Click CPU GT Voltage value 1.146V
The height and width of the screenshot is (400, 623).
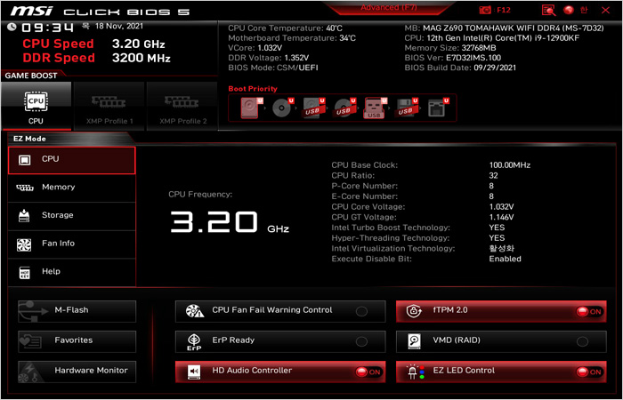pyautogui.click(x=501, y=217)
